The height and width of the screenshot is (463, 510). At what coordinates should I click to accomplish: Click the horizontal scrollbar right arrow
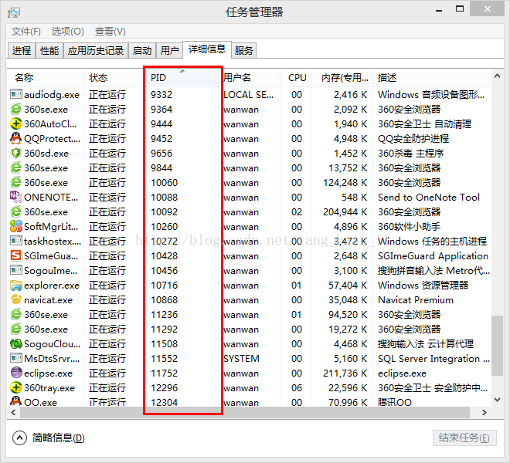point(484,412)
